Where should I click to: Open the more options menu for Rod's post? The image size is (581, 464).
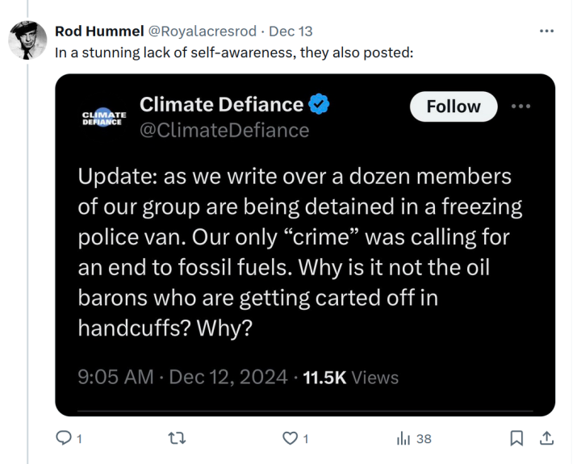546,31
